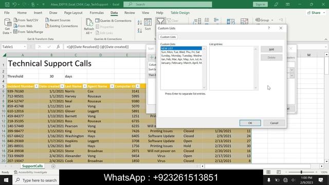
Task: Select January, February, March custom list
Action: coord(181,63)
